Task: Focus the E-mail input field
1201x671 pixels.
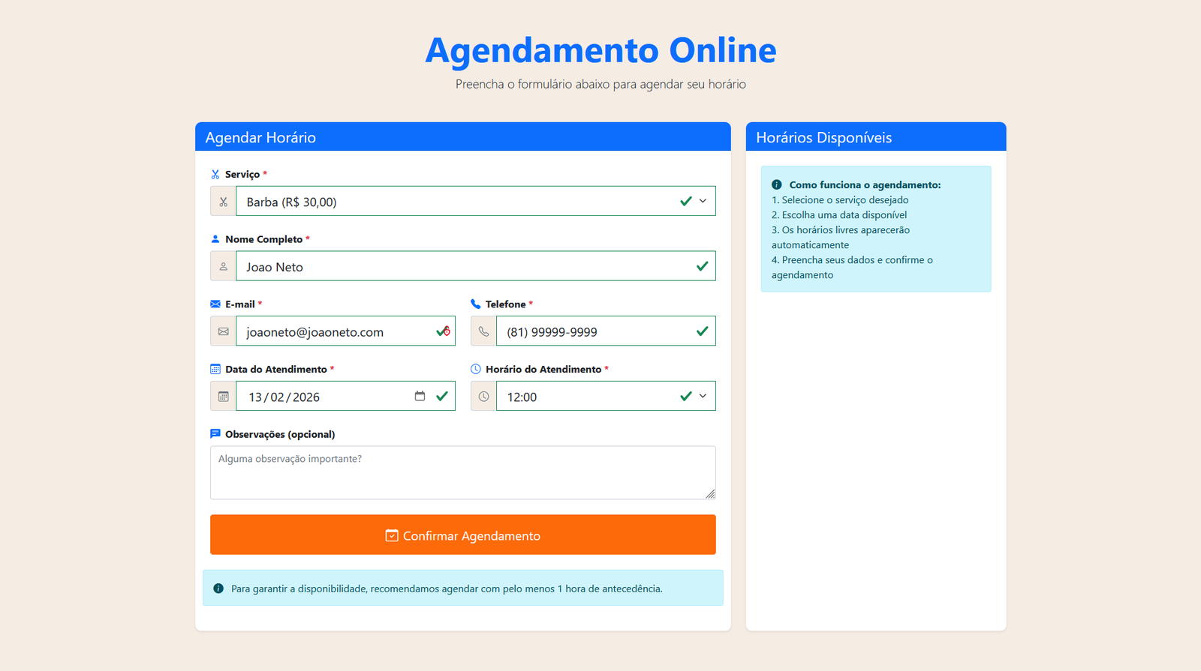Action: [345, 331]
